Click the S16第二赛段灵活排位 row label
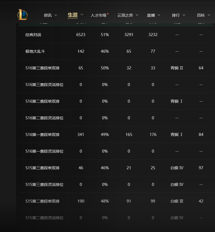This screenshot has height=232, width=215. pyautogui.click(x=44, y=118)
